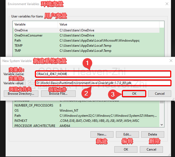Cancel the Environment Variables window
175x157 pixels.
151,149
